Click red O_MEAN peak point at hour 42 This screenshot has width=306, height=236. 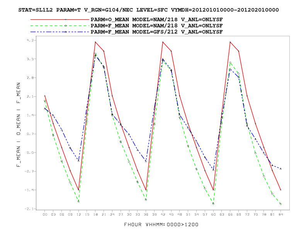point(163,42)
